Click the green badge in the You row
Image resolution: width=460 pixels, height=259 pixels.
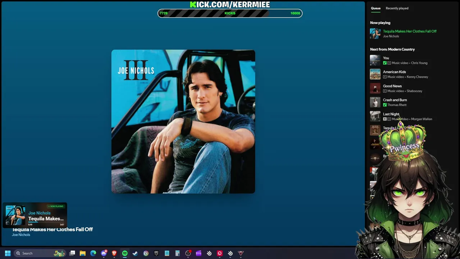point(385,63)
